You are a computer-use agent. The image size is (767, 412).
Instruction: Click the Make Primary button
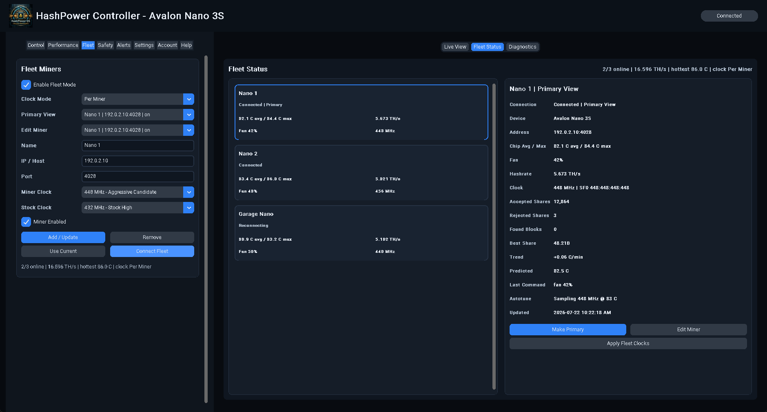click(x=568, y=330)
